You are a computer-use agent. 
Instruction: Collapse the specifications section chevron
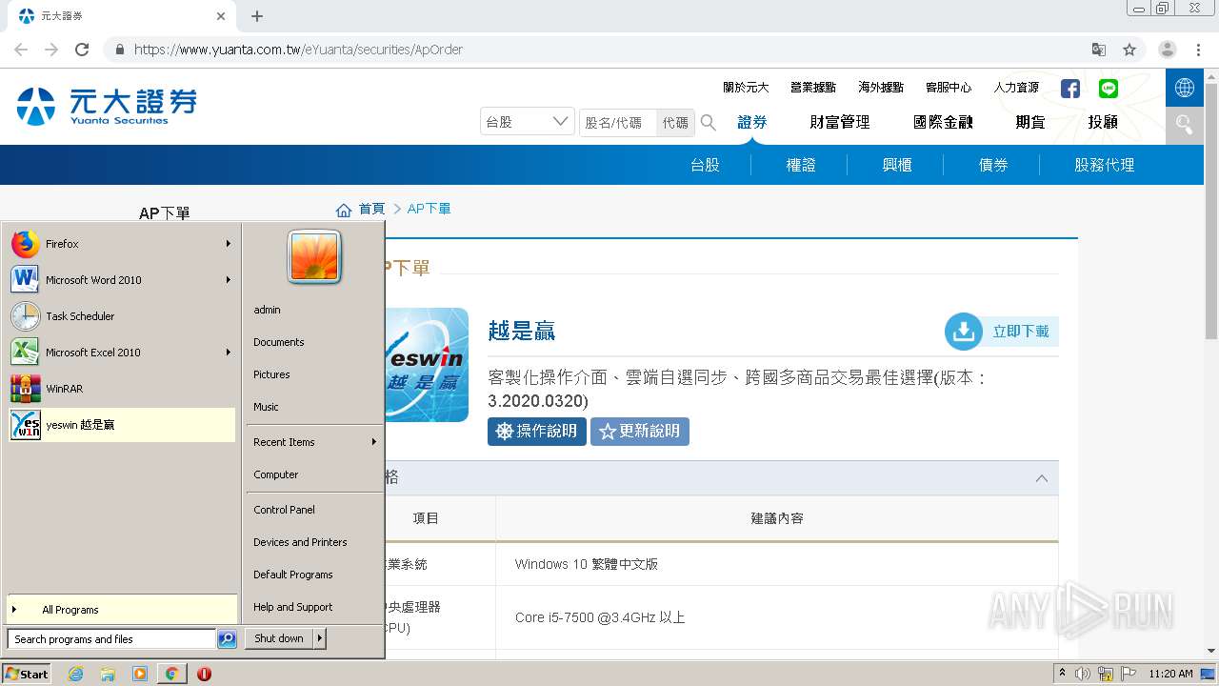click(x=1041, y=478)
